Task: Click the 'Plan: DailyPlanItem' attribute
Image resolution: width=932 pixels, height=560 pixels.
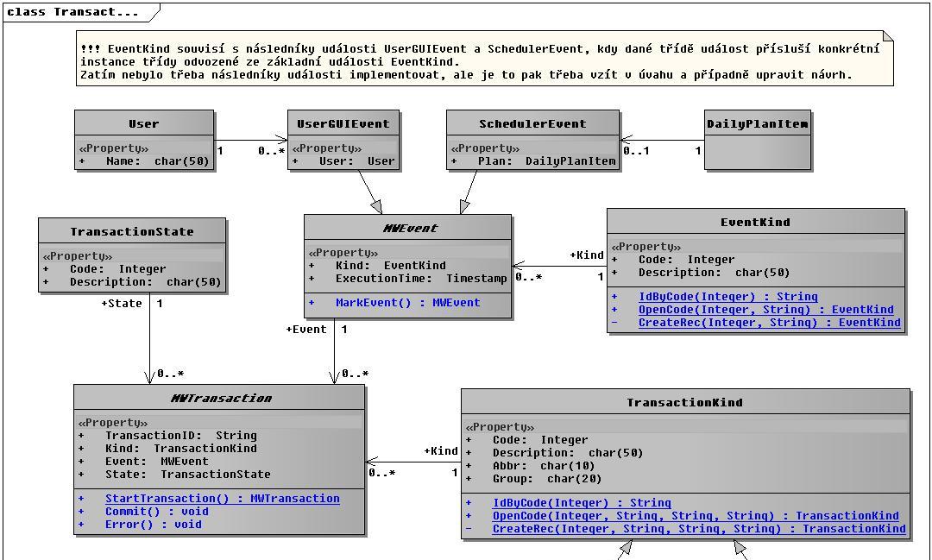Action: point(533,161)
